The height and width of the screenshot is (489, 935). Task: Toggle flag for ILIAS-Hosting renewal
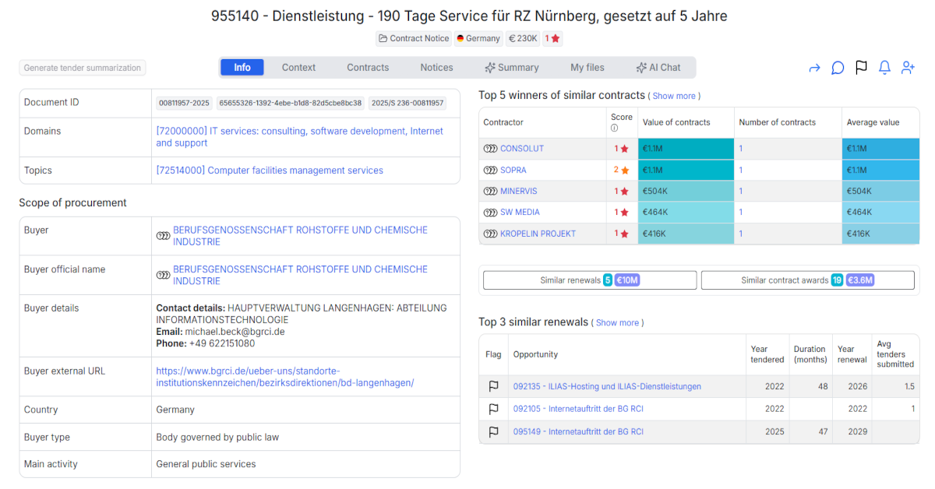[493, 386]
